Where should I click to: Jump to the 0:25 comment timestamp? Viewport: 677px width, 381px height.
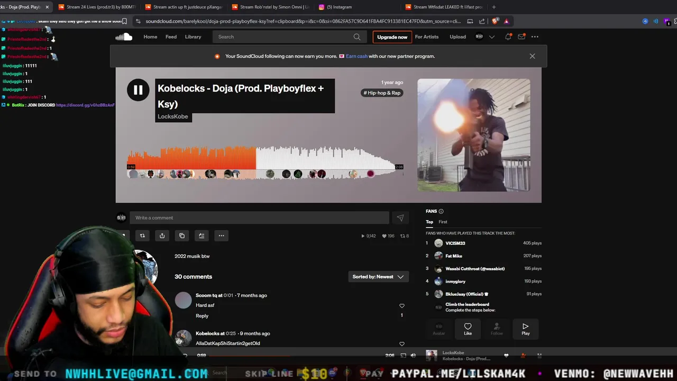231,333
